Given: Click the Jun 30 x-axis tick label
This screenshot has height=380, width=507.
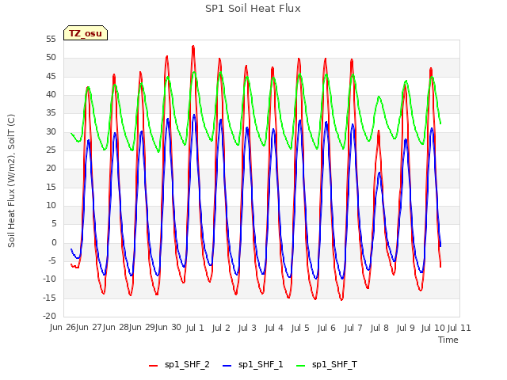Looking at the screenshot, I should (168, 327).
